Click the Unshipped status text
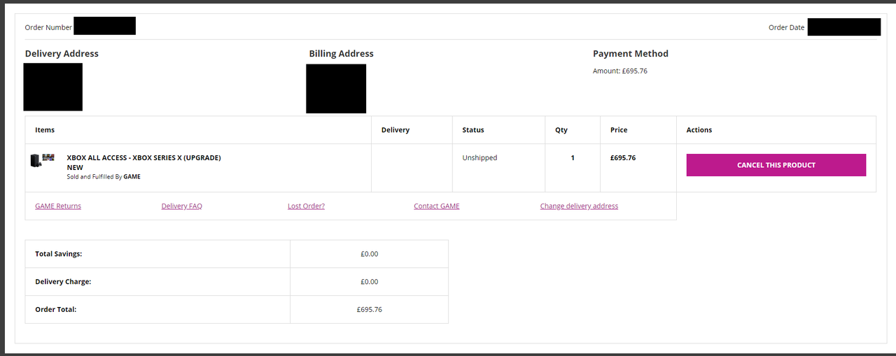This screenshot has height=356, width=896. pyautogui.click(x=479, y=158)
